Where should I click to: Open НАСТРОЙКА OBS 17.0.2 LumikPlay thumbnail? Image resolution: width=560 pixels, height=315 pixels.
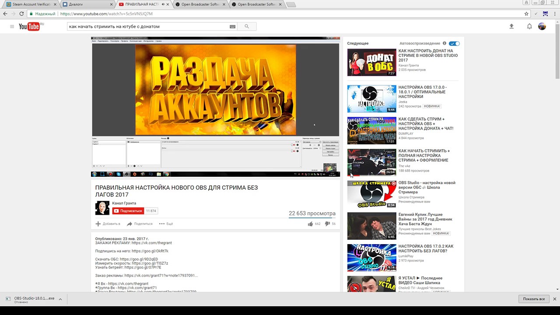tap(372, 258)
